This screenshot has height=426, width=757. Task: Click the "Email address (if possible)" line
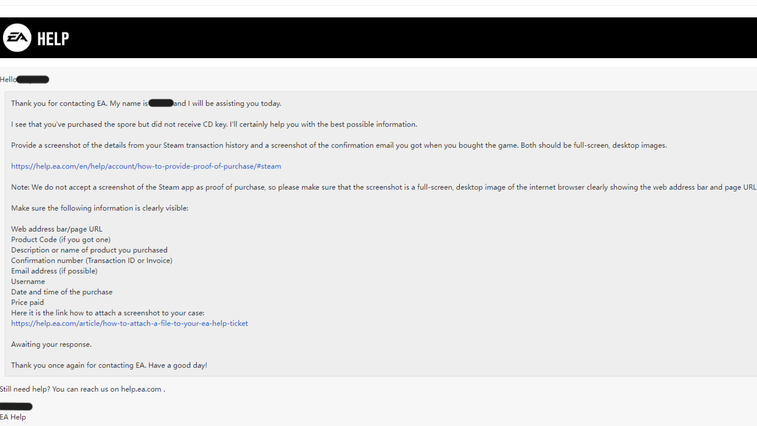pos(54,271)
